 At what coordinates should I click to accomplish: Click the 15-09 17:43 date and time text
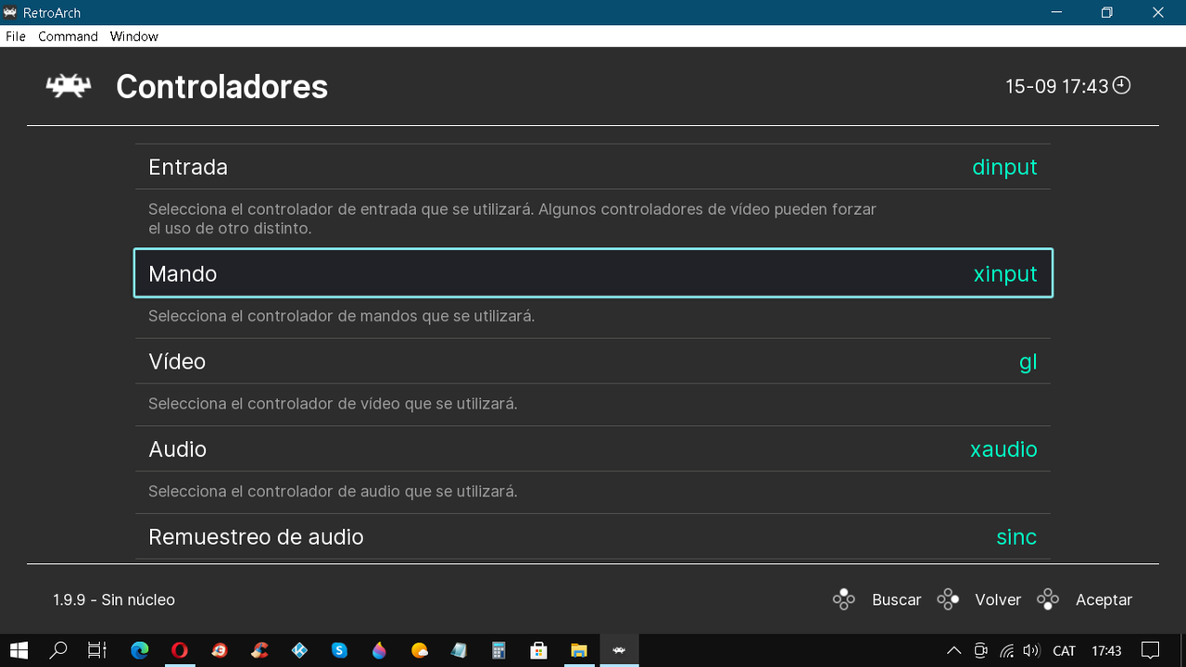coord(1057,86)
